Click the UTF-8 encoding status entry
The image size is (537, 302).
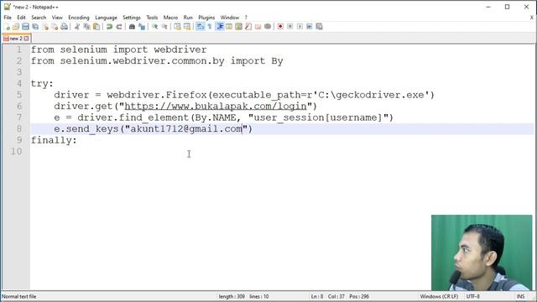click(473, 296)
